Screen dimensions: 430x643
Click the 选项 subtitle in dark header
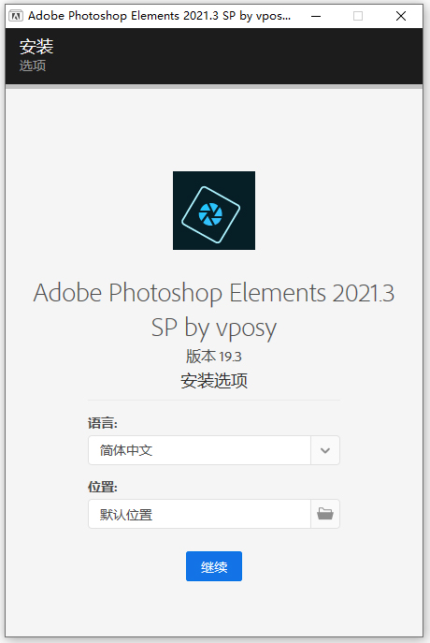pos(33,66)
